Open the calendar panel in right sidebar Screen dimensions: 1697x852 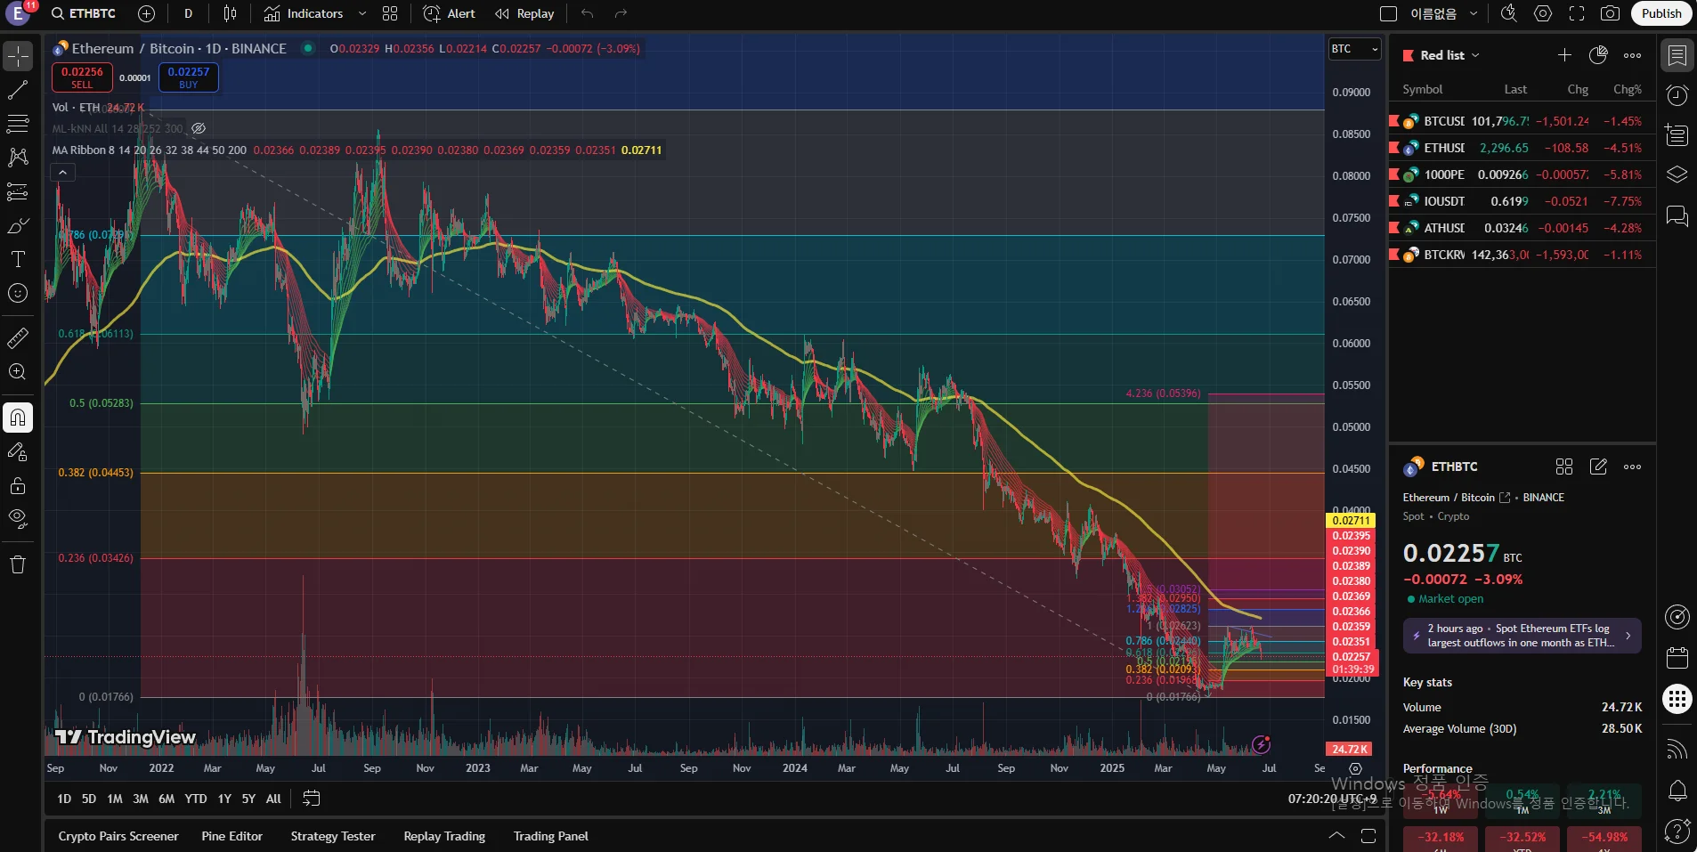click(1677, 658)
